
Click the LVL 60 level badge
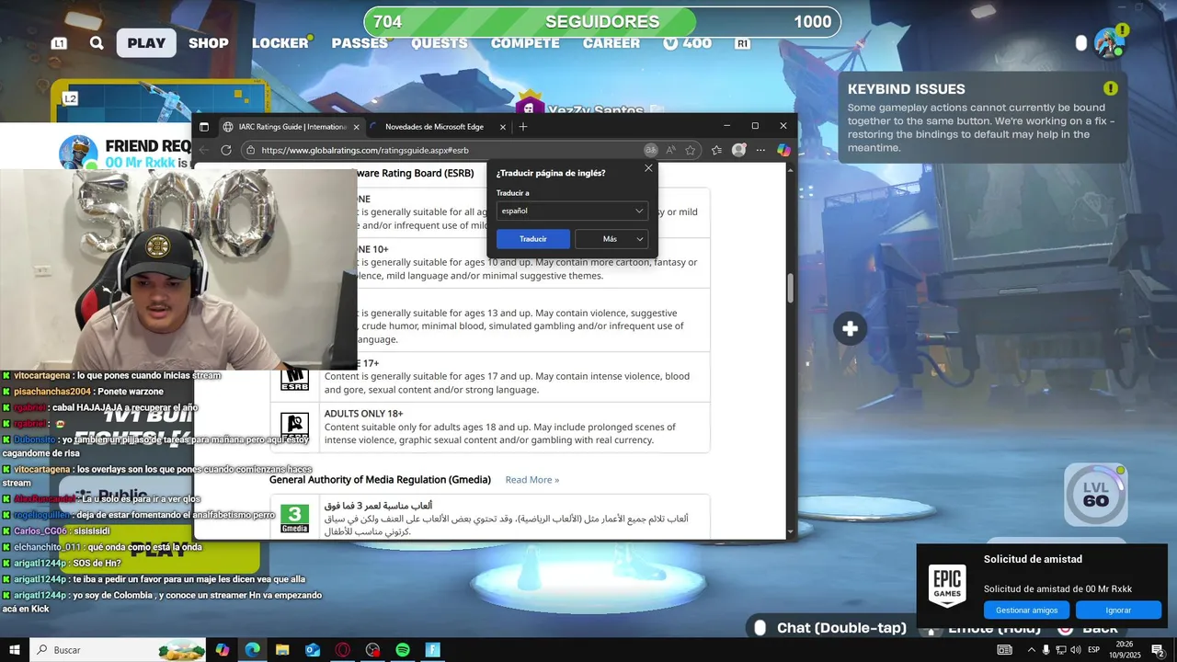[1096, 494]
